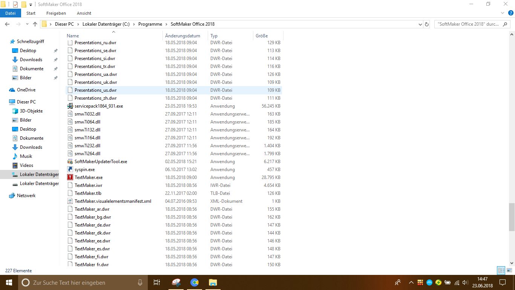Expand the ribbon with the chevron arrow

[502, 13]
